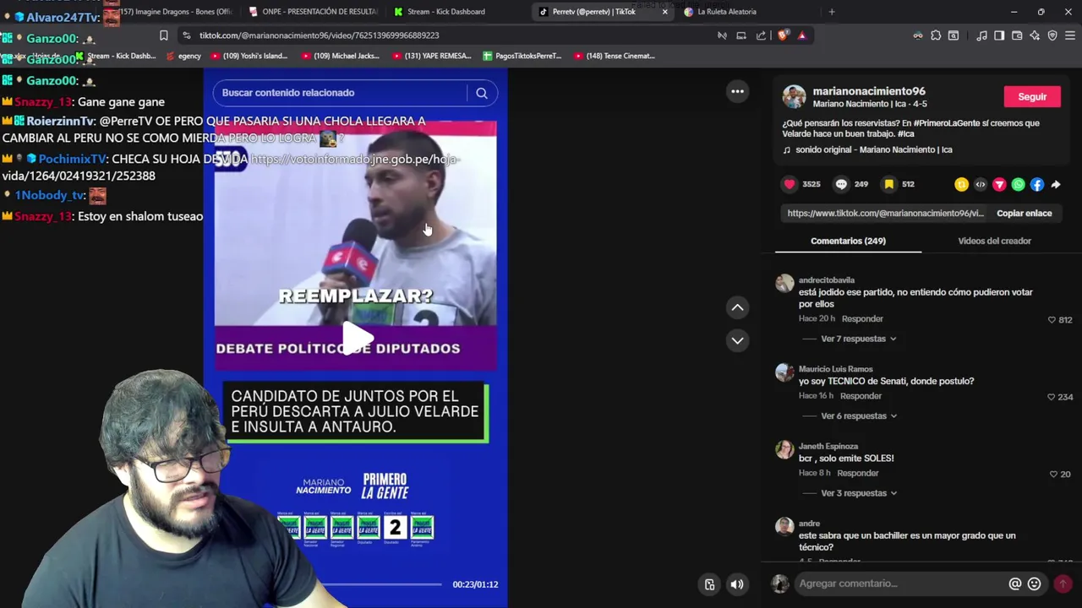Repost the video using yellow repost icon
This screenshot has width=1082, height=608.
click(961, 184)
